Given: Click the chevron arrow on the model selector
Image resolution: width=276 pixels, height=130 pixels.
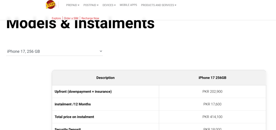Looking at the screenshot, I should pyautogui.click(x=101, y=51).
